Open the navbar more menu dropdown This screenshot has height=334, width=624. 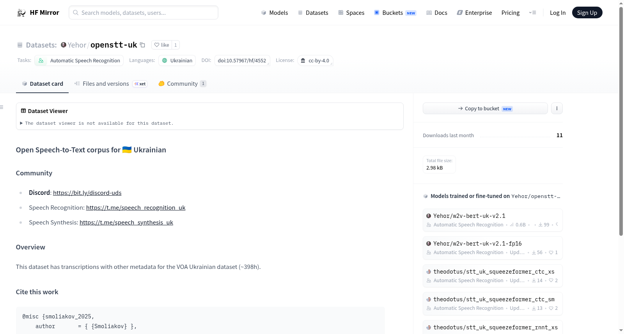[532, 13]
